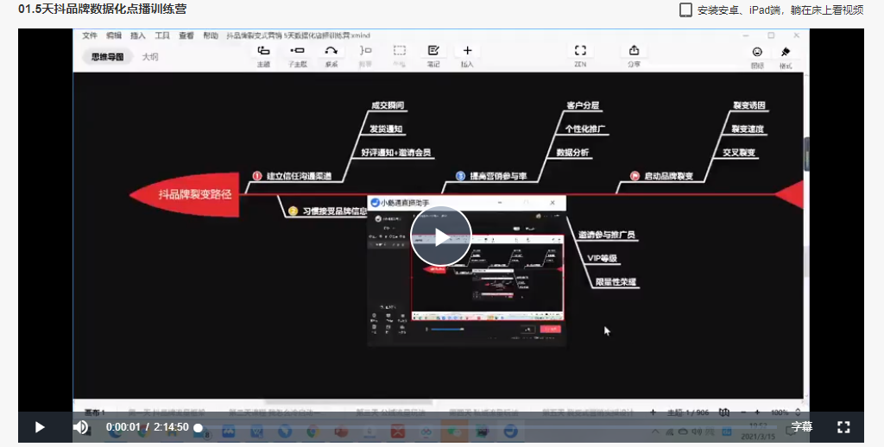This screenshot has height=447, width=884.
Task: Select the node 启动品牌裂变
Action: pos(669,176)
